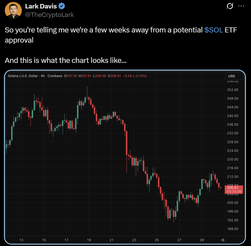Open the post's three-dot options menu
This screenshot has width=251, height=246.
(x=241, y=6)
